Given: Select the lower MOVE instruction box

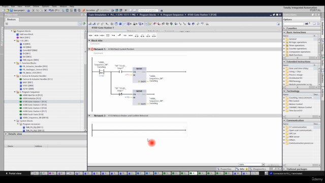Looking at the screenshot, I should 139,98.
